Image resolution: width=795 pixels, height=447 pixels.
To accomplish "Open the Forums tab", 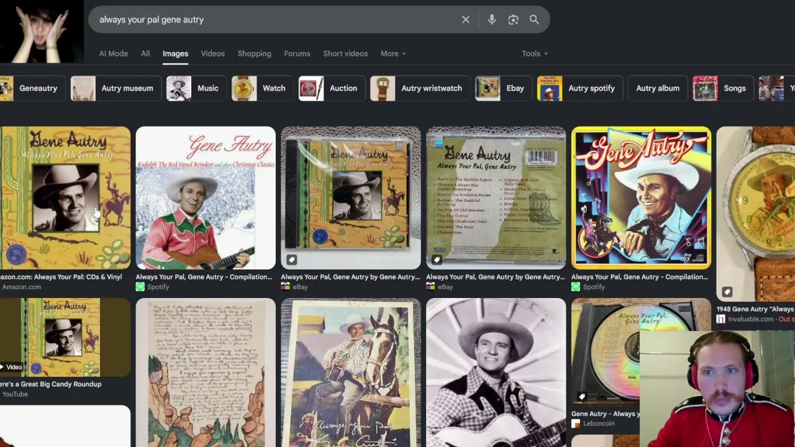I will pyautogui.click(x=297, y=53).
